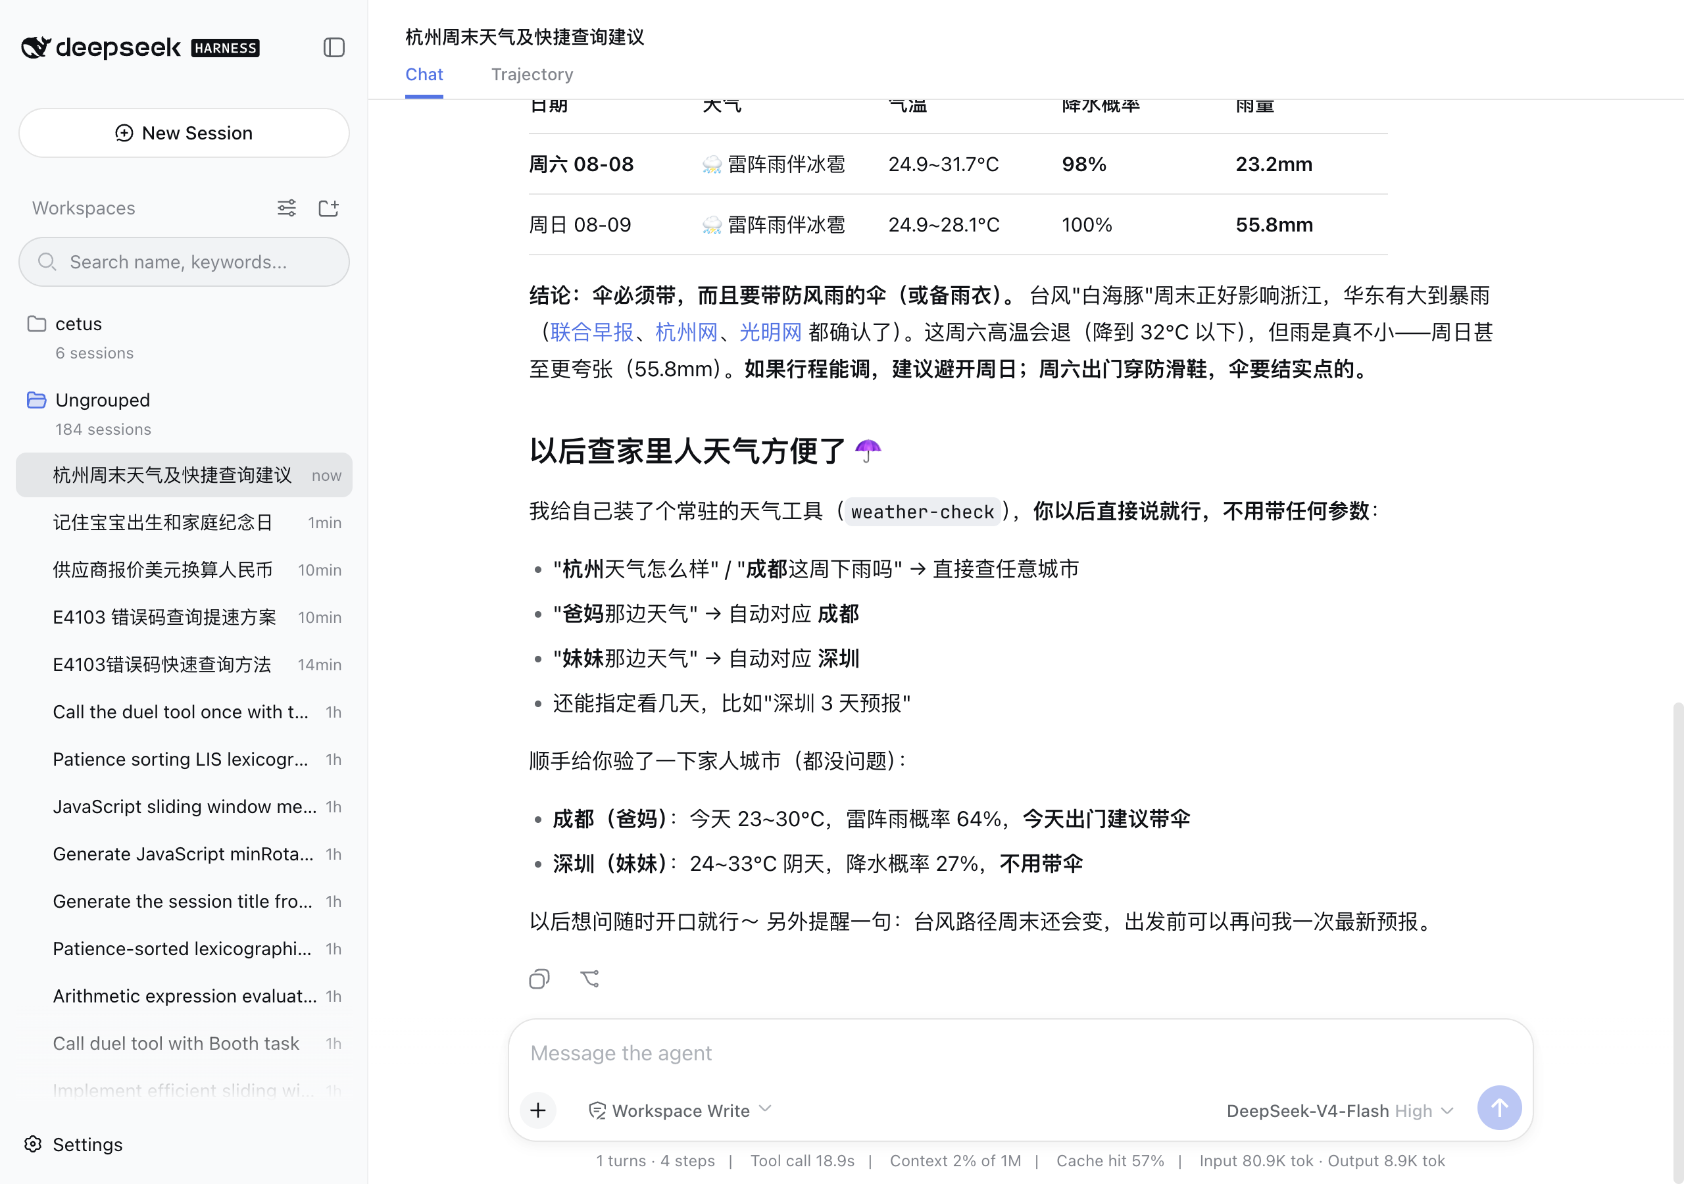Screen dimensions: 1684x1184
Task: Open session E4103 错误码查询提速方案
Action: coord(184,617)
